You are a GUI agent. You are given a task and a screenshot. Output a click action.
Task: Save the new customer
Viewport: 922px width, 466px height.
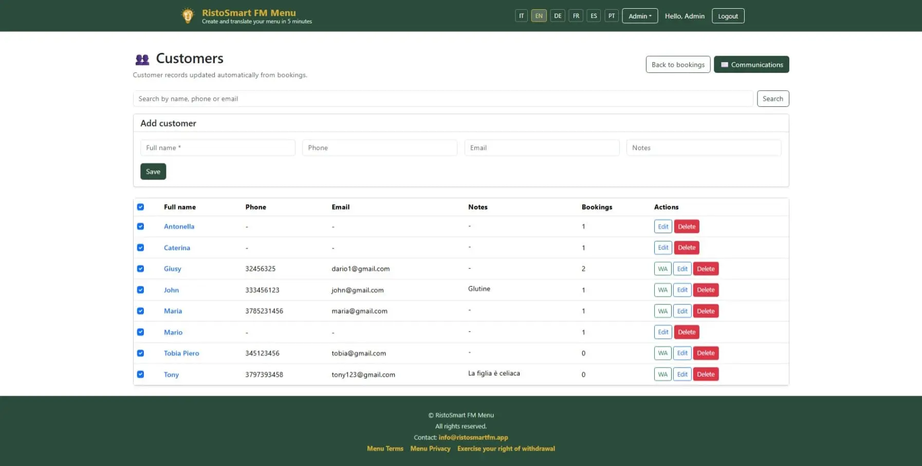[x=153, y=171]
